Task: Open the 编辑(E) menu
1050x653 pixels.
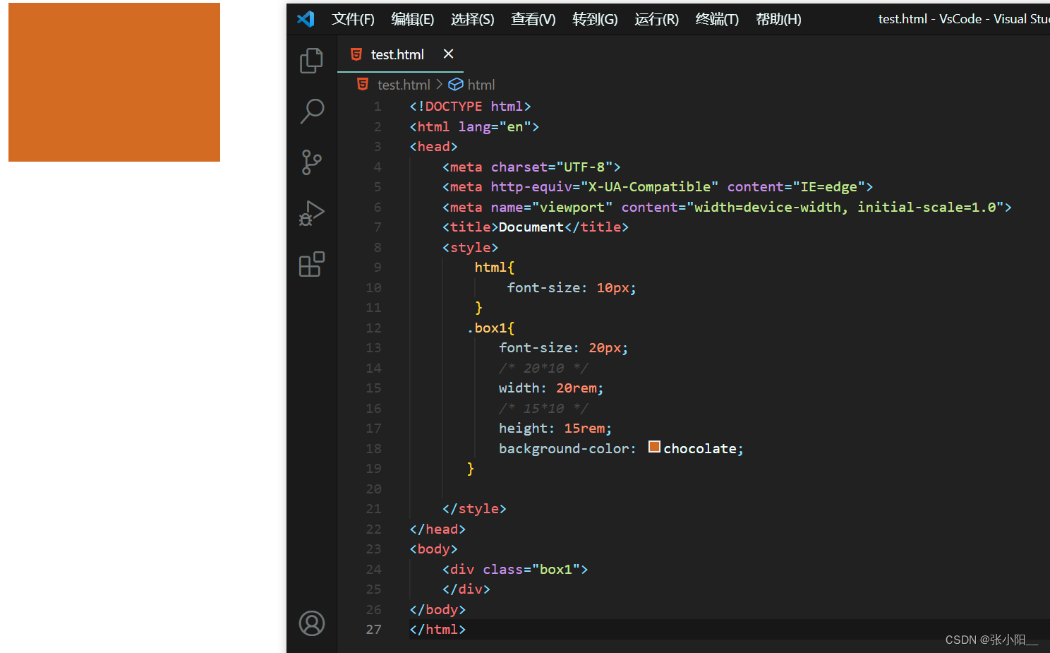Action: click(413, 19)
